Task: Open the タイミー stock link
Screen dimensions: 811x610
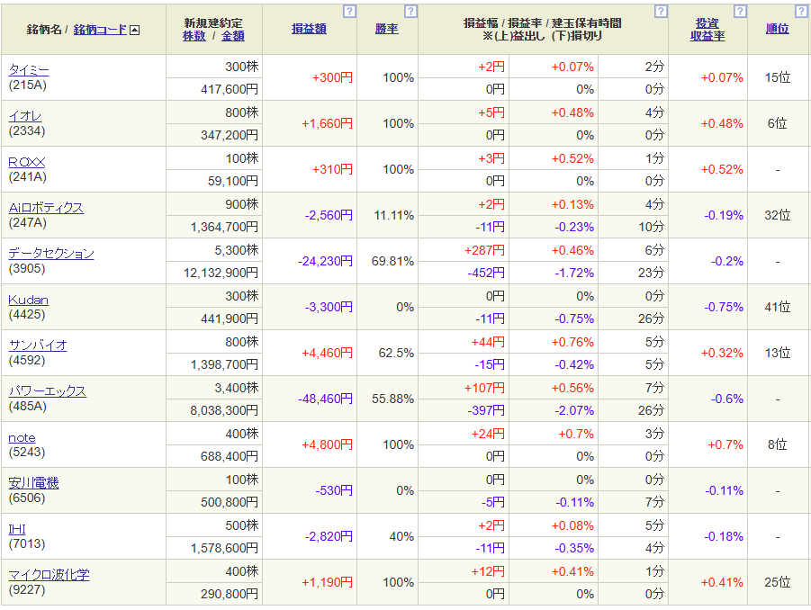Action: (30, 70)
